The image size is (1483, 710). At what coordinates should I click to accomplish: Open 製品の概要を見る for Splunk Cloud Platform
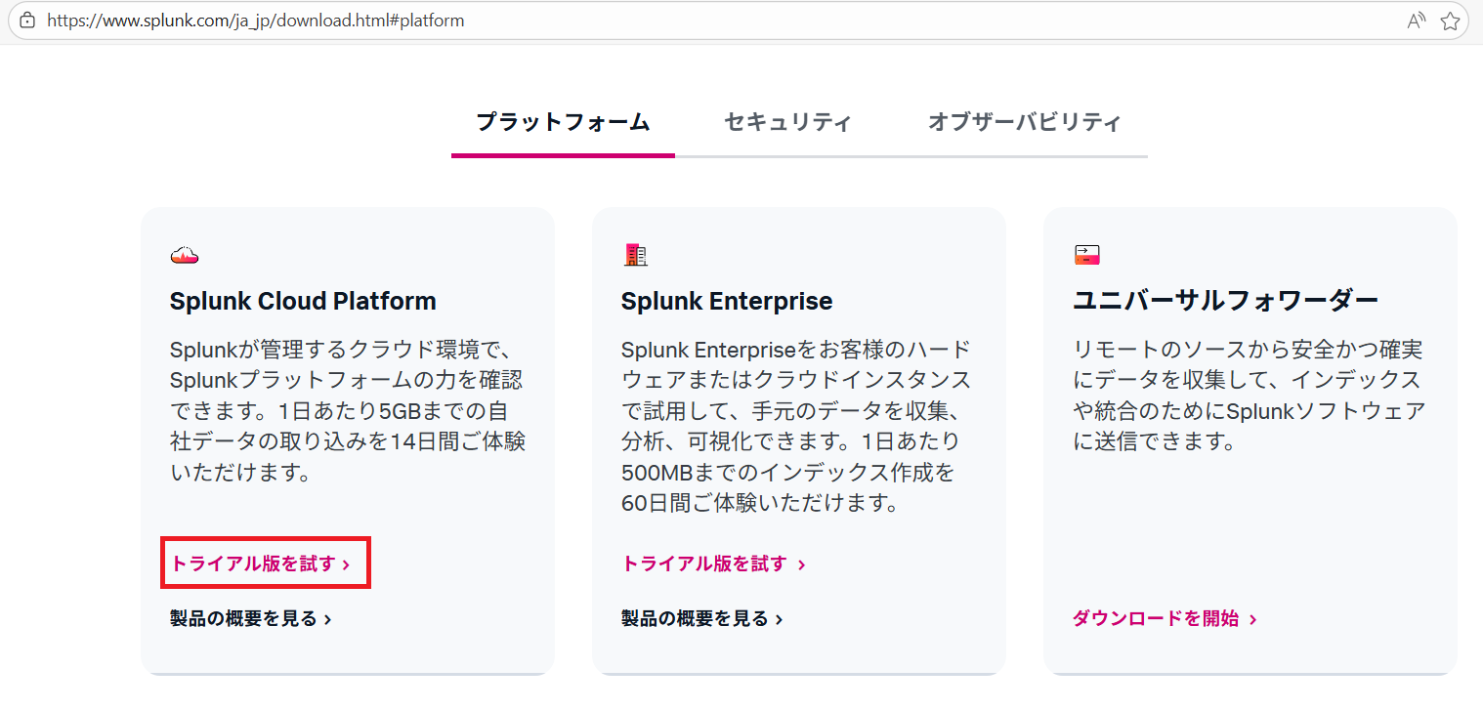click(250, 618)
